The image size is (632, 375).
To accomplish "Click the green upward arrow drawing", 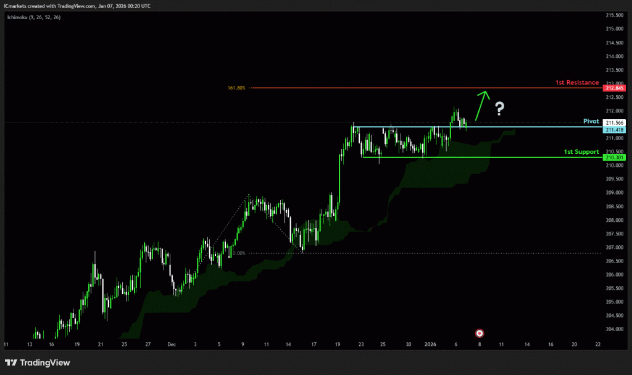I will (481, 105).
